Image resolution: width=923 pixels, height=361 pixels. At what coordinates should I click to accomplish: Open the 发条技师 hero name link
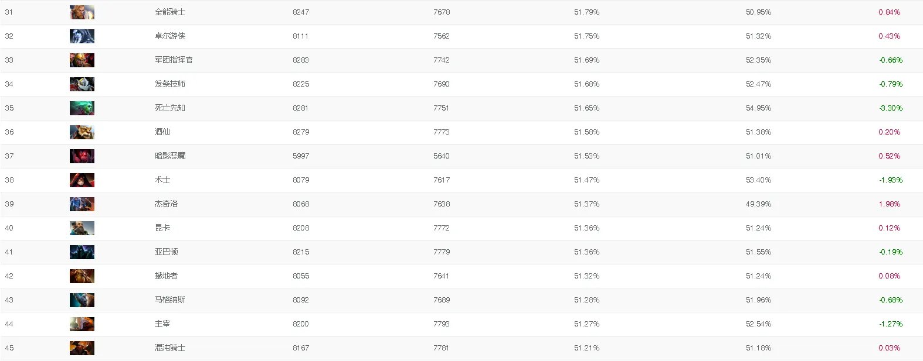169,84
